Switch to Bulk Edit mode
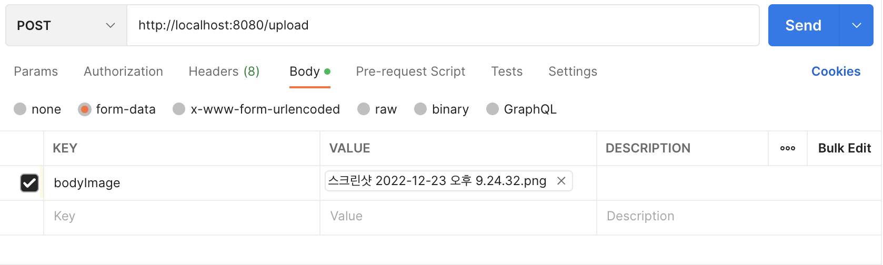The height and width of the screenshot is (265, 883). pyautogui.click(x=845, y=148)
